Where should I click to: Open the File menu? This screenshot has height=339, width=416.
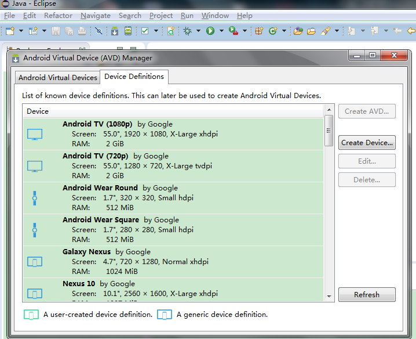(9, 16)
